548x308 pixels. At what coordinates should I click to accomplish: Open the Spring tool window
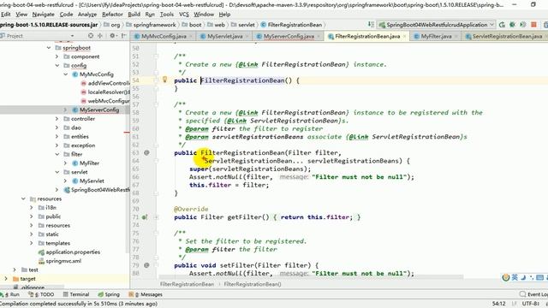click(109, 294)
